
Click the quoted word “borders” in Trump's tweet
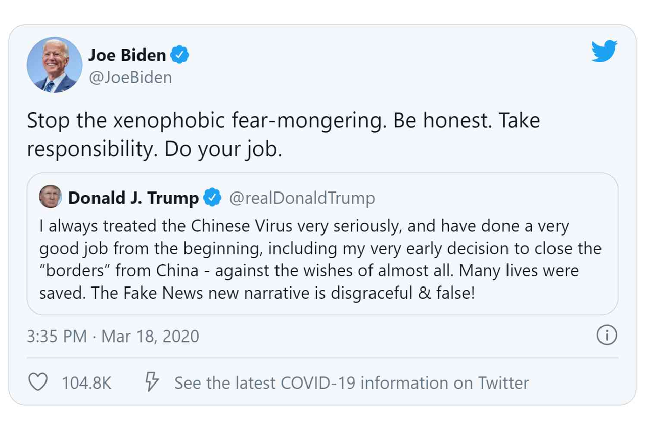(74, 271)
